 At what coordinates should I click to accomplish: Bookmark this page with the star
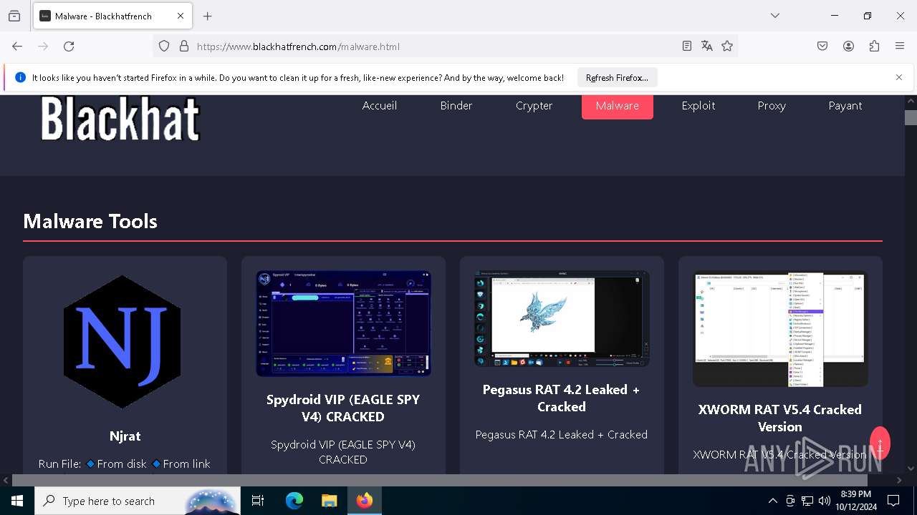727,46
